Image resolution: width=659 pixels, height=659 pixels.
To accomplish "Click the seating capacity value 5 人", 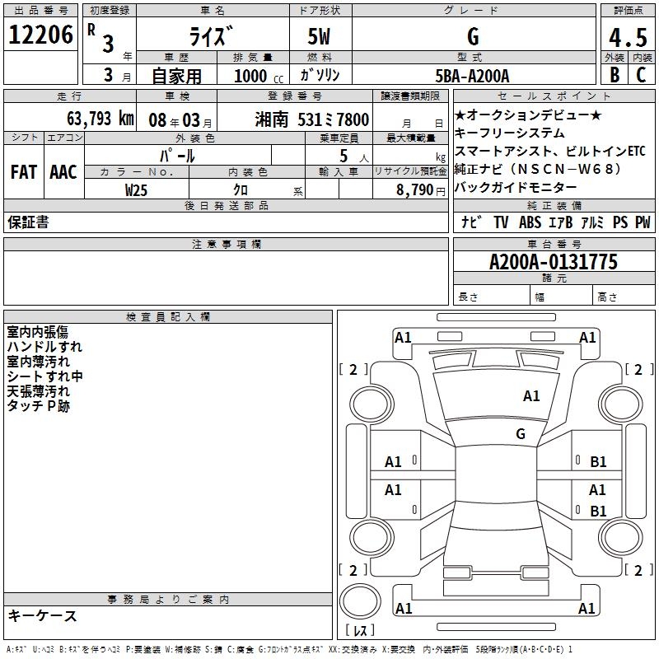I will click(354, 157).
